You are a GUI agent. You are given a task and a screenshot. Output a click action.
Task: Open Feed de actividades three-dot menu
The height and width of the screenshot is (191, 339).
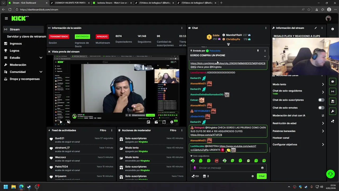coord(112,130)
